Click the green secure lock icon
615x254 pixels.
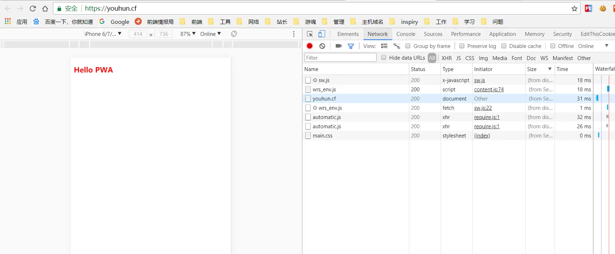(59, 9)
